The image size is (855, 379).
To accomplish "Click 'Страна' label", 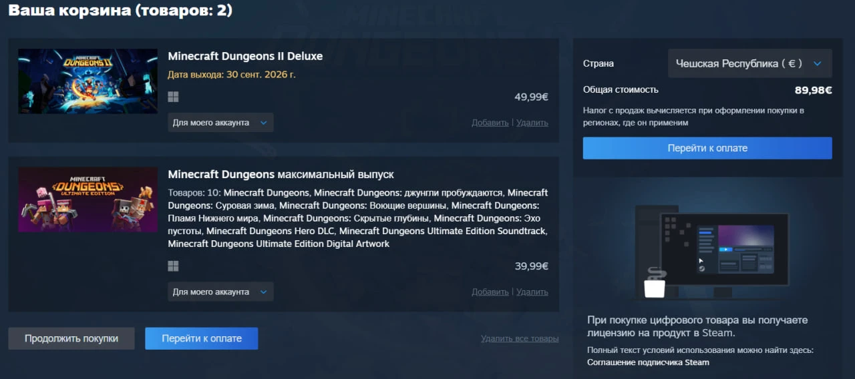I will (x=598, y=63).
